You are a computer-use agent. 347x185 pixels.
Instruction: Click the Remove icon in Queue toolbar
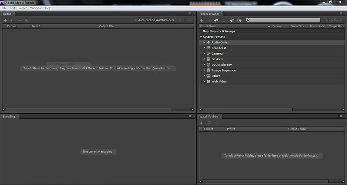pyautogui.click(x=19, y=20)
